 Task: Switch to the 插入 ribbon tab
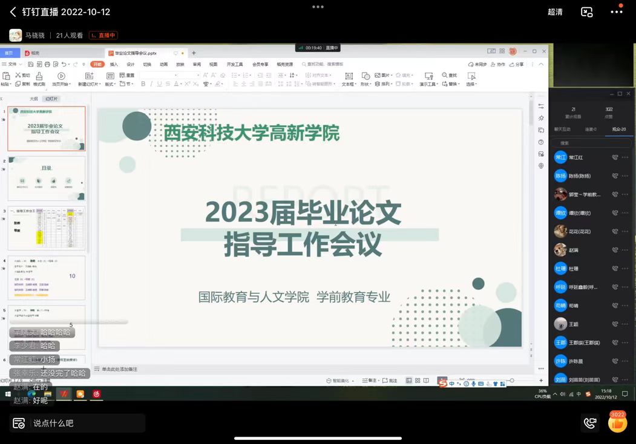(x=114, y=64)
